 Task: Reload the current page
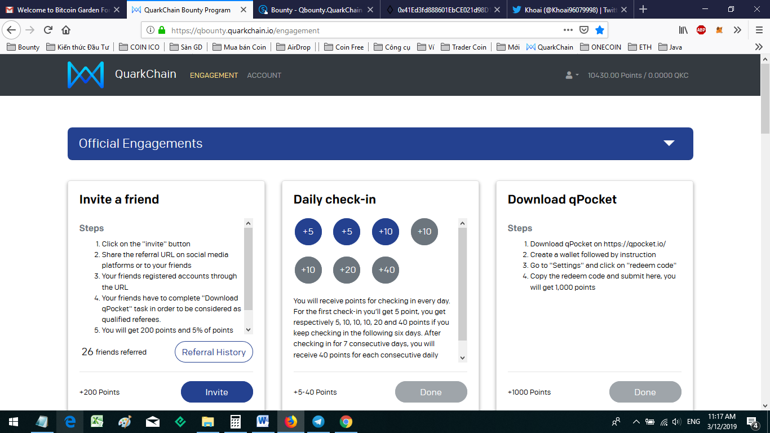(48, 30)
